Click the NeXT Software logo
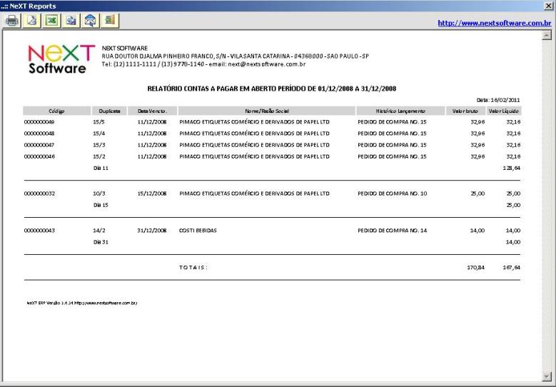The width and height of the screenshot is (556, 387). [61, 59]
